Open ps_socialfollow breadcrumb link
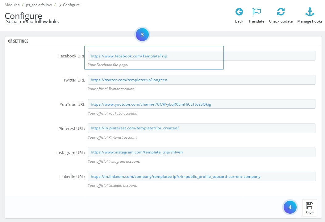 pyautogui.click(x=39, y=5)
